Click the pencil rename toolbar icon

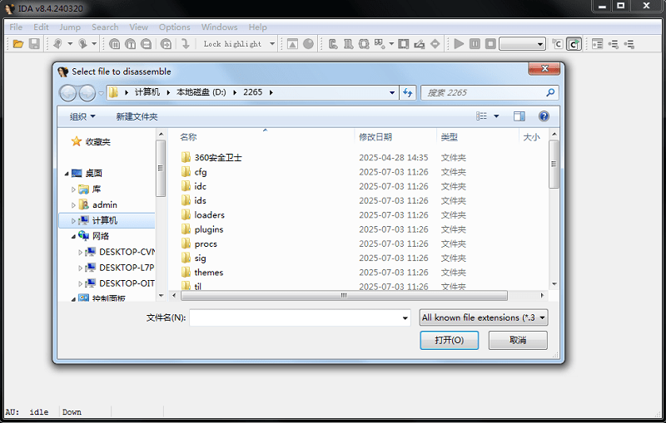(x=420, y=44)
